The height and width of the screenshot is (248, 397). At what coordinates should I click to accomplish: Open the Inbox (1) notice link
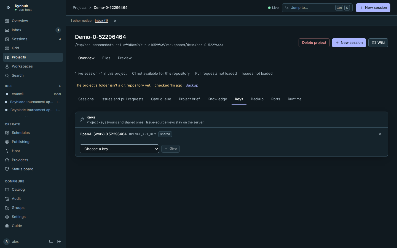coord(101,21)
